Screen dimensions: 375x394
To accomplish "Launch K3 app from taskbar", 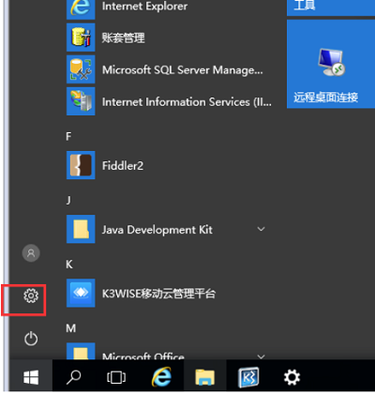I will tap(248, 377).
